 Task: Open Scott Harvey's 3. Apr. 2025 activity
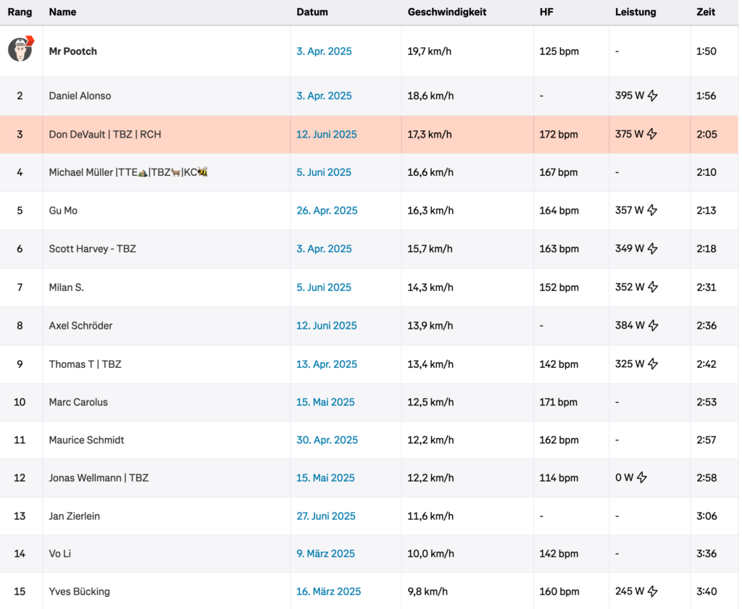(x=324, y=248)
